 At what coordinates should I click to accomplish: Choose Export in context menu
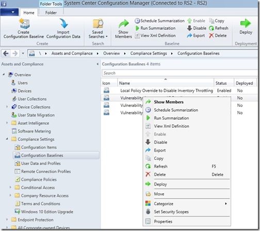[187, 151]
